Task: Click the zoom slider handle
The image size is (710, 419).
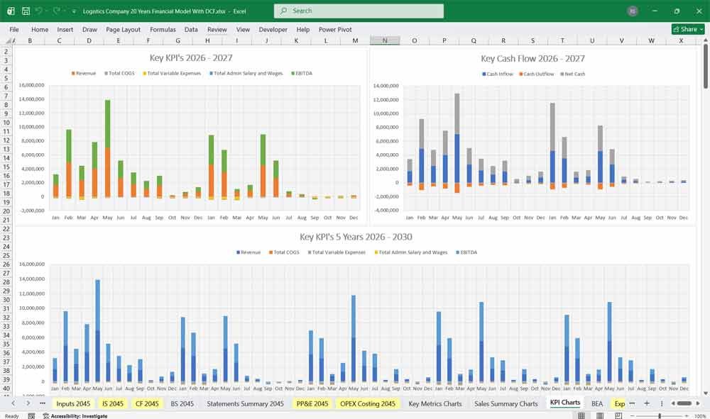Action: [660, 416]
